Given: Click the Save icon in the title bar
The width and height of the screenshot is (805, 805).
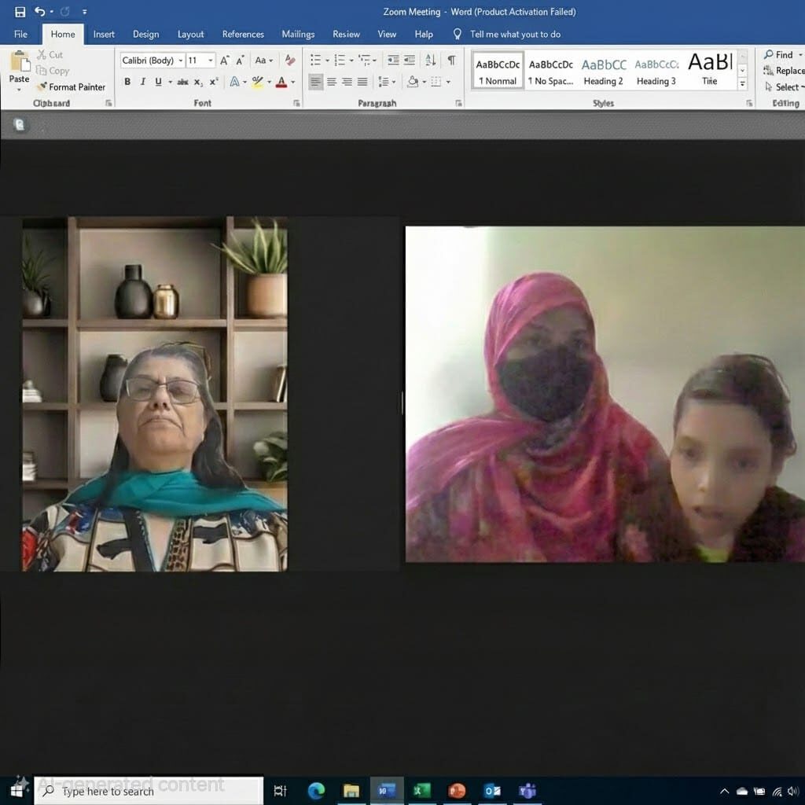Looking at the screenshot, I should pos(20,12).
